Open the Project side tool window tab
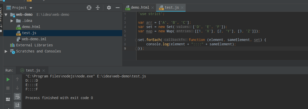The image size is (308, 109). click(x=1, y=20)
